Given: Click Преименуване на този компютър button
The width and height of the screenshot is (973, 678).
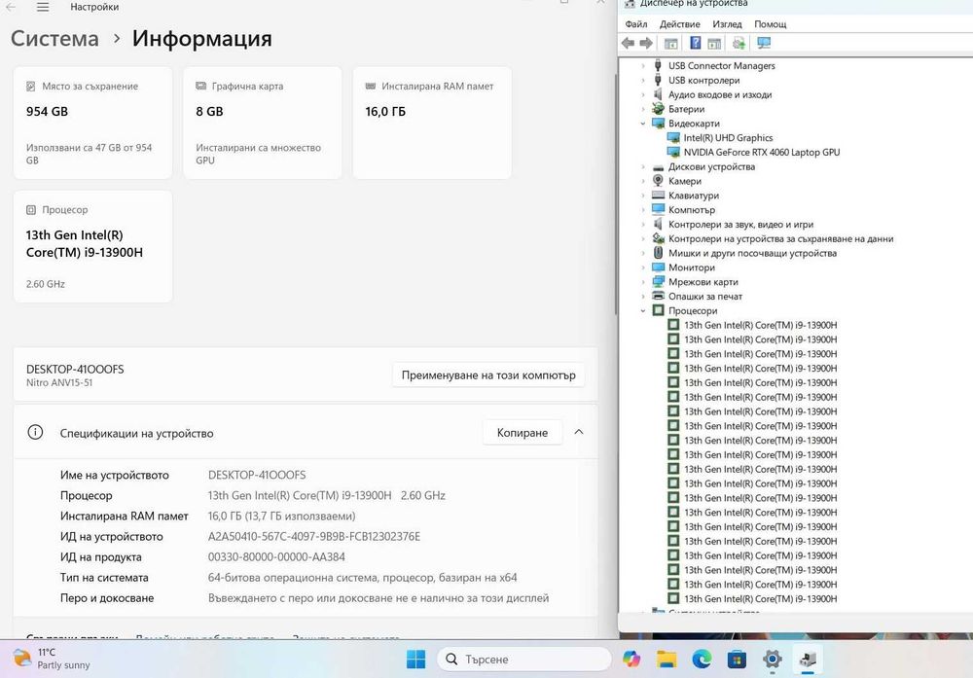Looking at the screenshot, I should click(488, 375).
